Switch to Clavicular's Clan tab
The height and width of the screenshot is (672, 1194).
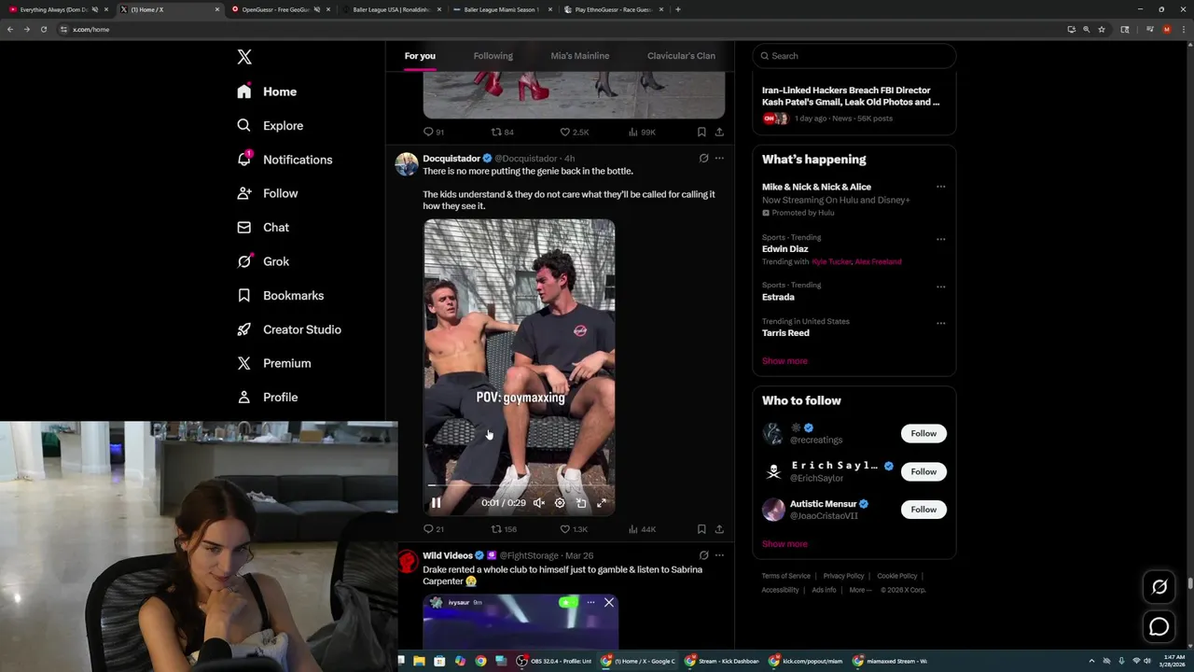pyautogui.click(x=681, y=56)
